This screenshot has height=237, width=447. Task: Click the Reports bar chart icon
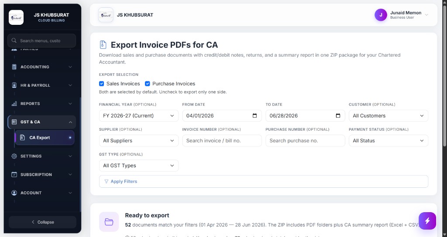pyautogui.click(x=14, y=104)
